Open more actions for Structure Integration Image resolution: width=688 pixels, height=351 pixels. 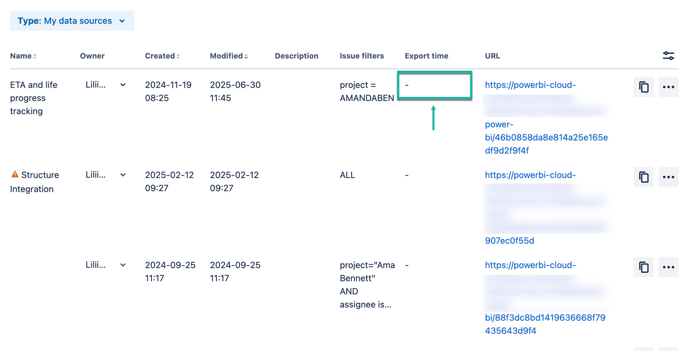(669, 177)
